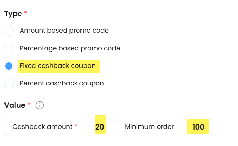Viewport: 238px width, 146px height.
Task: Click the 'Percent cashback coupon' label text
Action: coord(62,83)
